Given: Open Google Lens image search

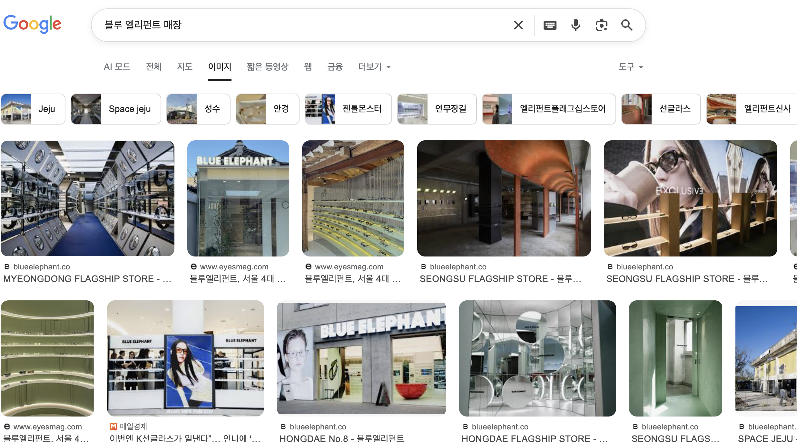Looking at the screenshot, I should [x=601, y=25].
